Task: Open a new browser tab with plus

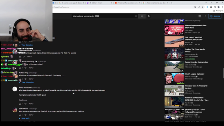Action: coord(172,3)
